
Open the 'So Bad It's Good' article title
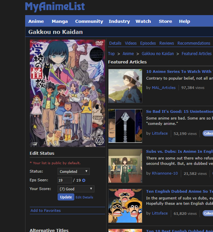click(179, 111)
